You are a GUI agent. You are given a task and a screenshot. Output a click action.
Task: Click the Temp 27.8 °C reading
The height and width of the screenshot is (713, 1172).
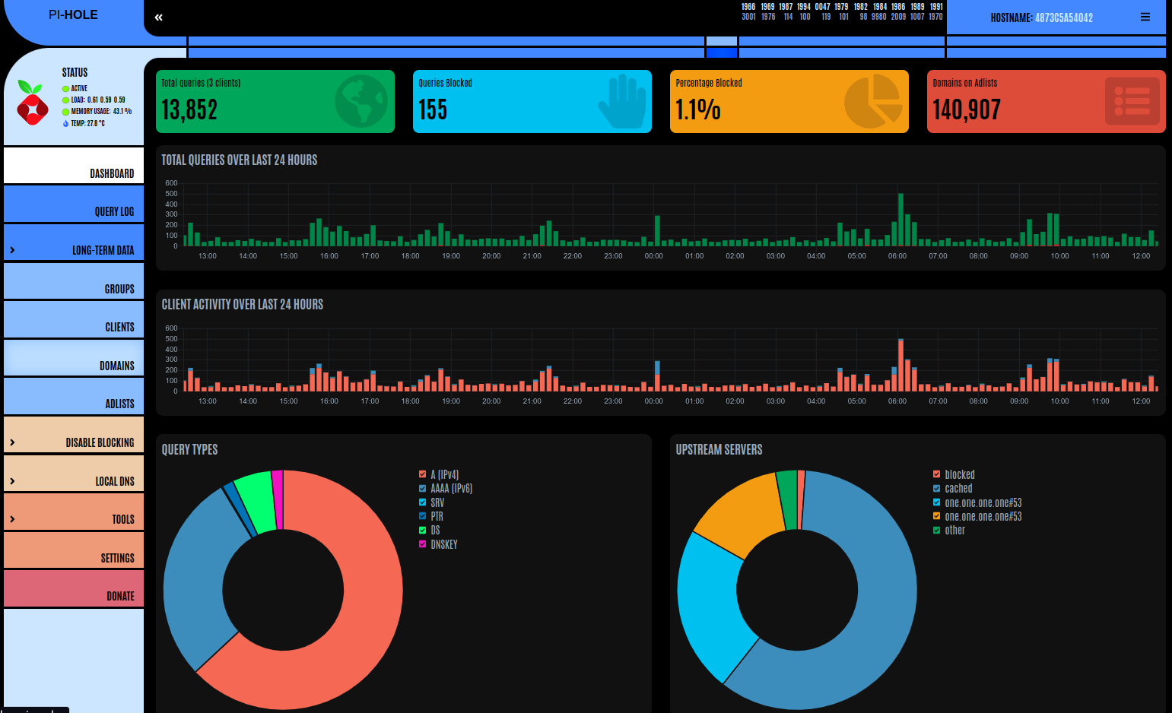(x=88, y=123)
